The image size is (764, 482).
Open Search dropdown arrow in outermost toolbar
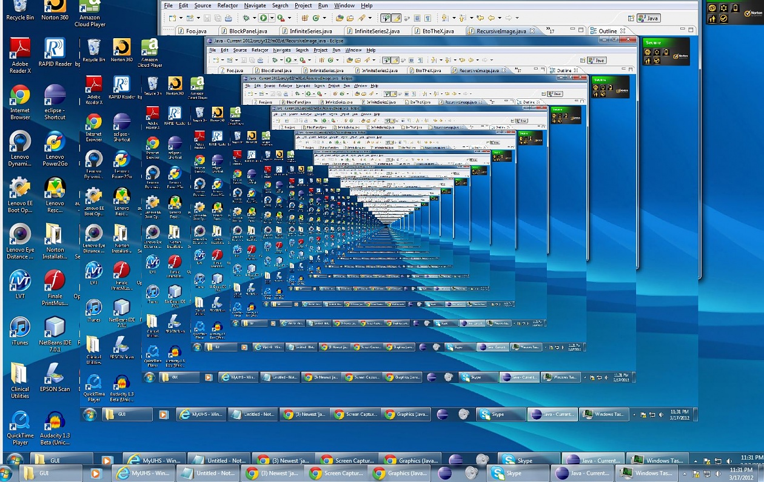(370, 18)
